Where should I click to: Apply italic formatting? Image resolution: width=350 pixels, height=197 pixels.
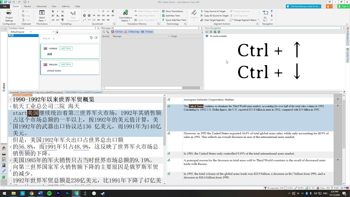point(58,11)
